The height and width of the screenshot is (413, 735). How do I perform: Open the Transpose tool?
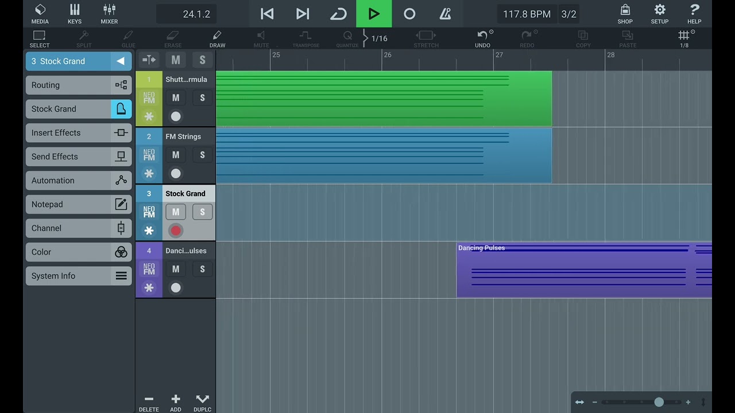[306, 39]
